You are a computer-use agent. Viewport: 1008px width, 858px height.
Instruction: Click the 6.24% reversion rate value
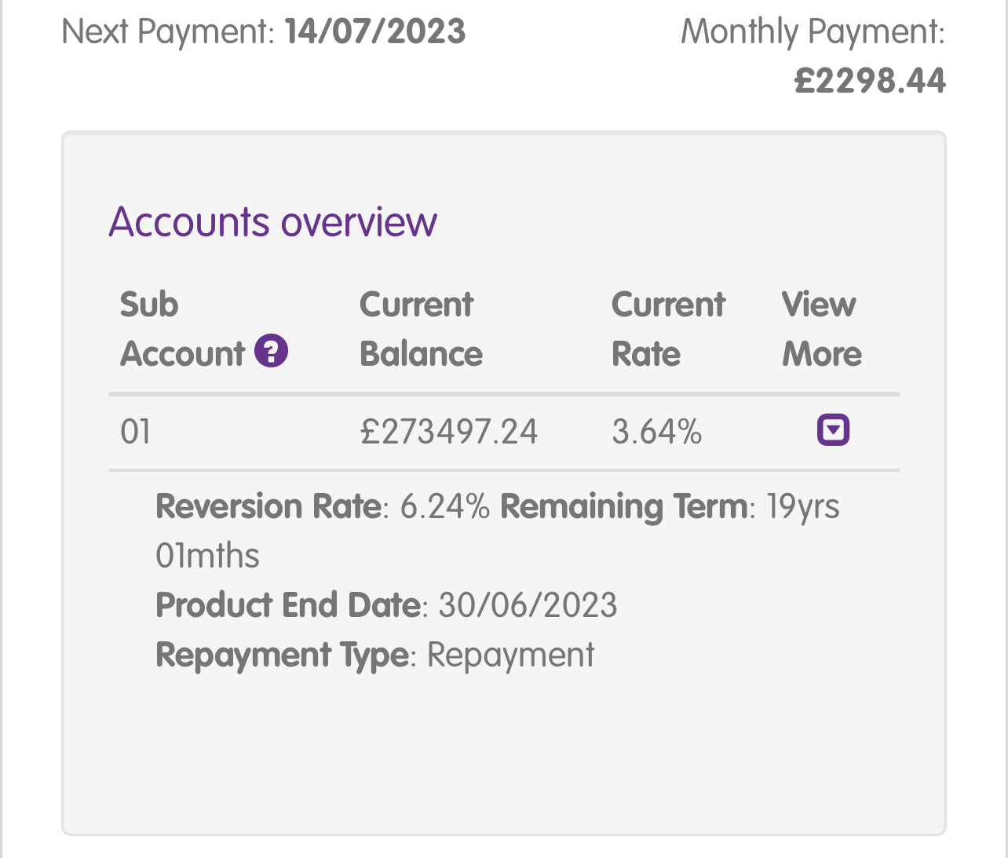(445, 506)
